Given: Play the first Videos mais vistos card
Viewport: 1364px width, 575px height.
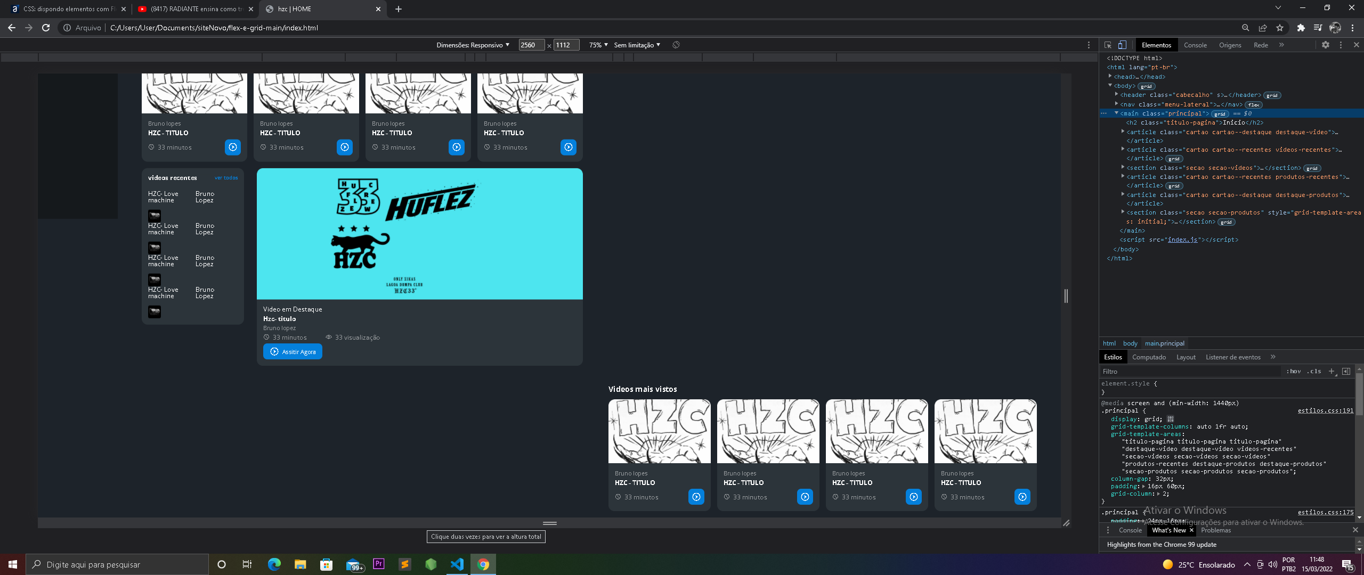Looking at the screenshot, I should tap(696, 497).
